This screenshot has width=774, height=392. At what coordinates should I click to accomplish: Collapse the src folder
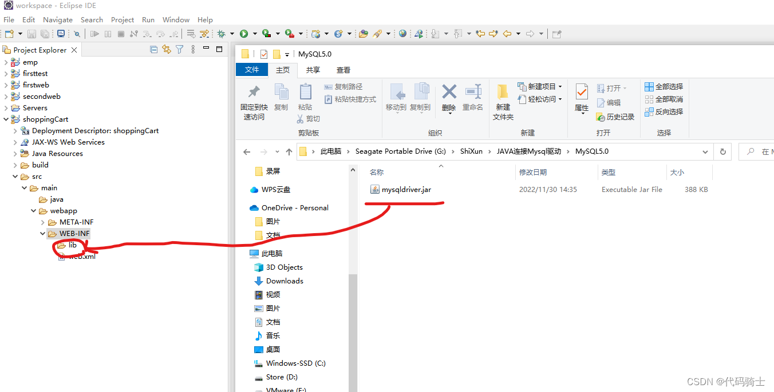click(14, 176)
